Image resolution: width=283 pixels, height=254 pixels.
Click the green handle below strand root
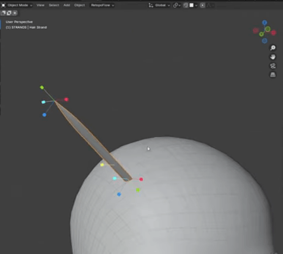138,190
